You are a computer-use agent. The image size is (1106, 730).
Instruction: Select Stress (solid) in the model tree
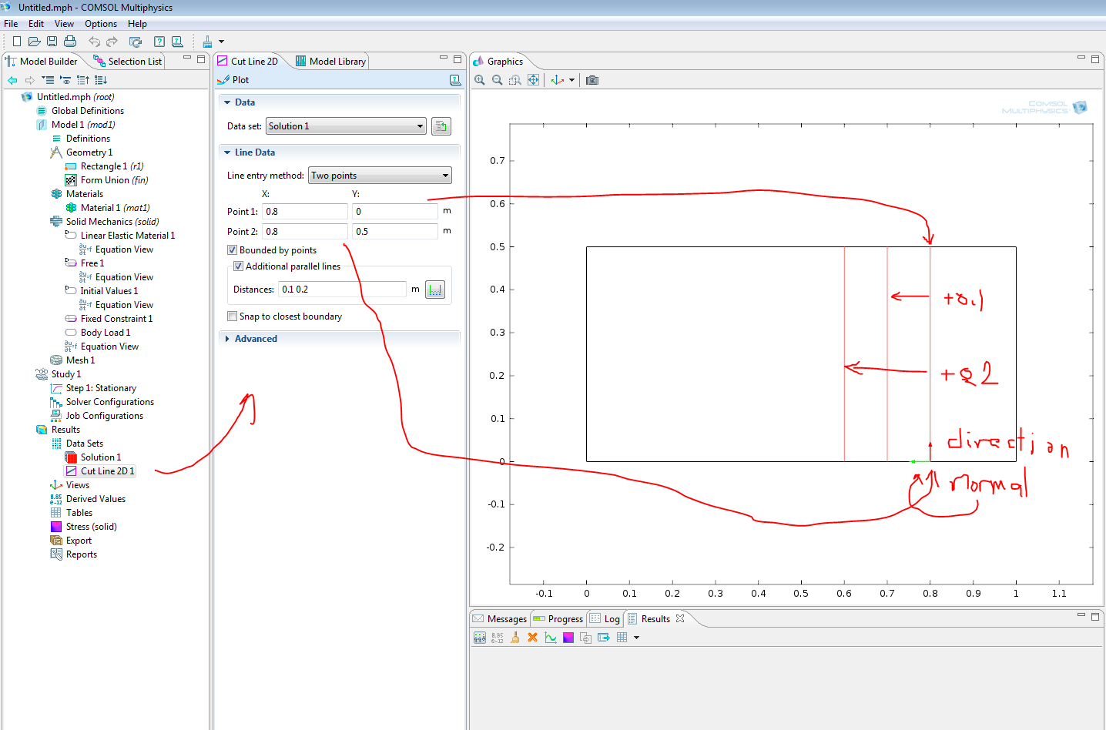tap(91, 527)
